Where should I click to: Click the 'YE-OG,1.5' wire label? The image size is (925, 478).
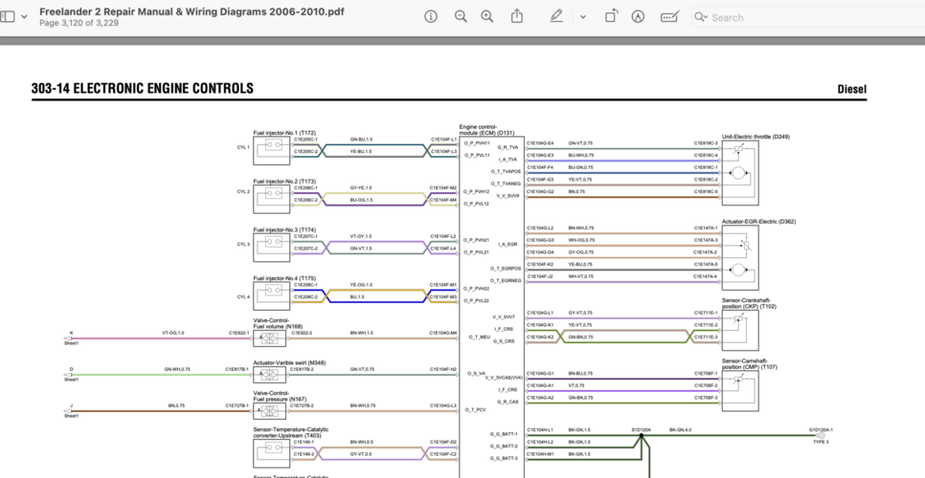[x=361, y=284]
